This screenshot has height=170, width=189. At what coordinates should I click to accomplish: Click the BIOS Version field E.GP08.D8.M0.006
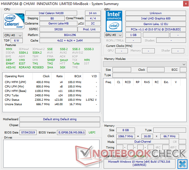(71, 132)
